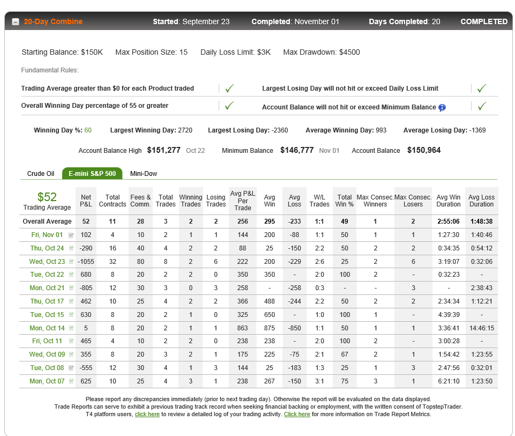Click the Avg Loss Duration header

tap(481, 201)
